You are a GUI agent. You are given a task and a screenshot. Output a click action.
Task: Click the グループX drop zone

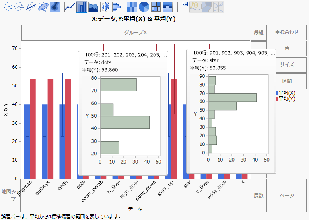(x=136, y=33)
